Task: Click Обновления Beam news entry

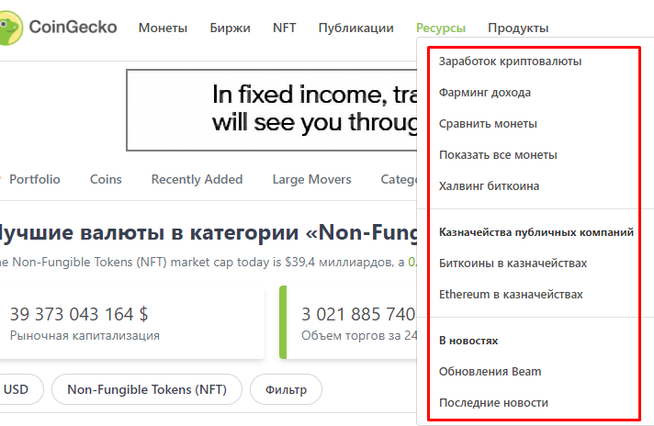Action: (x=490, y=372)
